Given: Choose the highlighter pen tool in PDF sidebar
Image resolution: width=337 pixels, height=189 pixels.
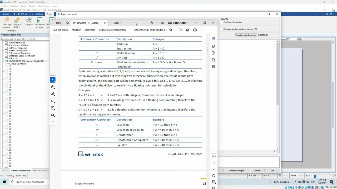Looking at the screenshot, I should 53,94.
